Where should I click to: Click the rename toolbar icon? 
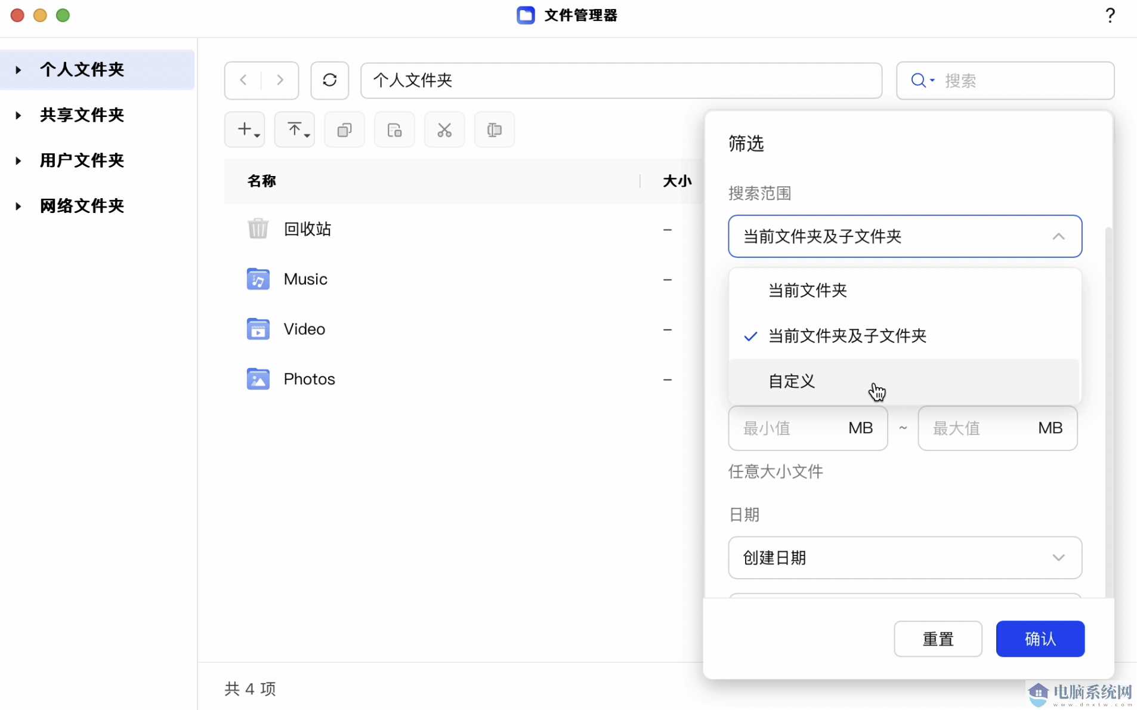tap(495, 129)
